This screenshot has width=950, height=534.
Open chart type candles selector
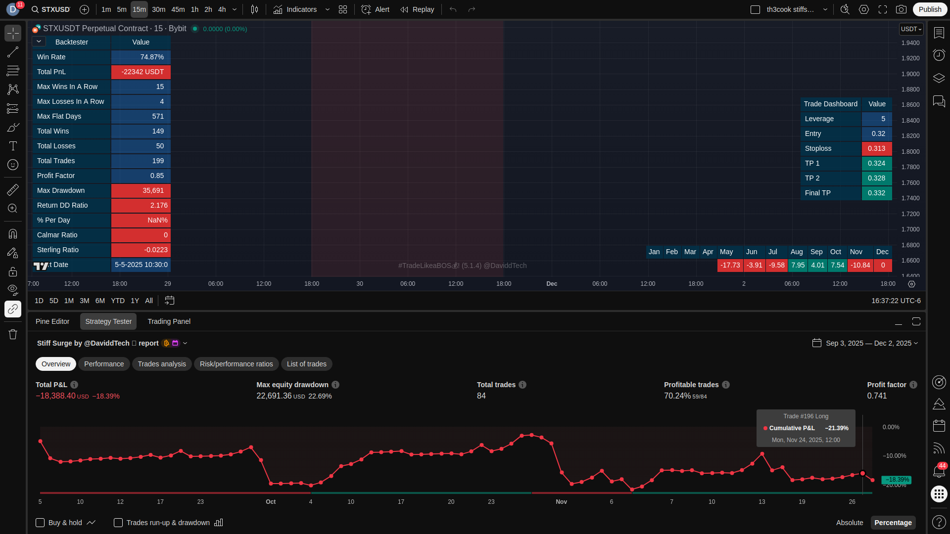pyautogui.click(x=254, y=9)
